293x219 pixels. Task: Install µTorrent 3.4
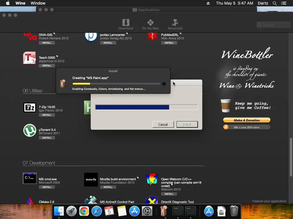(x=47, y=138)
